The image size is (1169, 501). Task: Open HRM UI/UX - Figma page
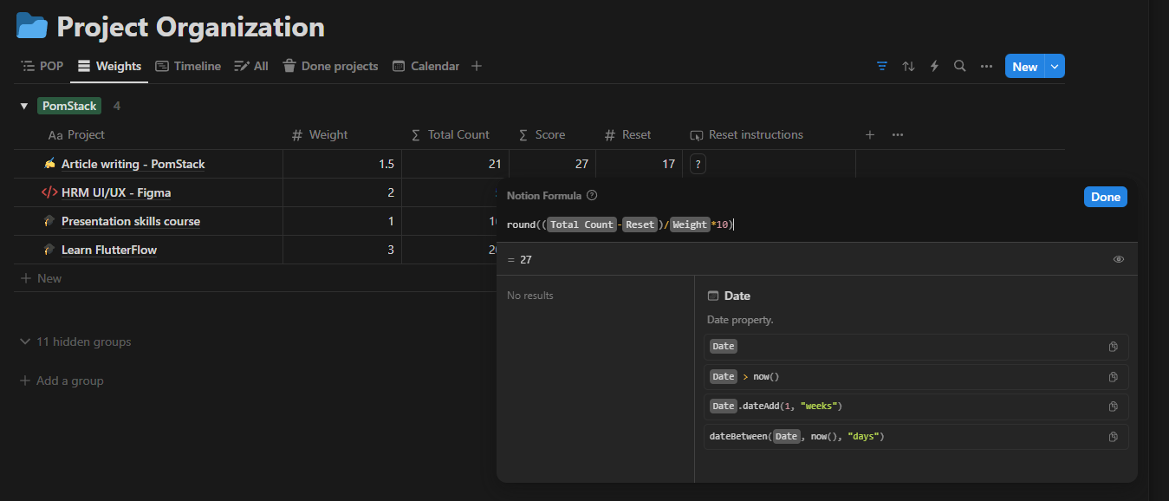tap(116, 192)
